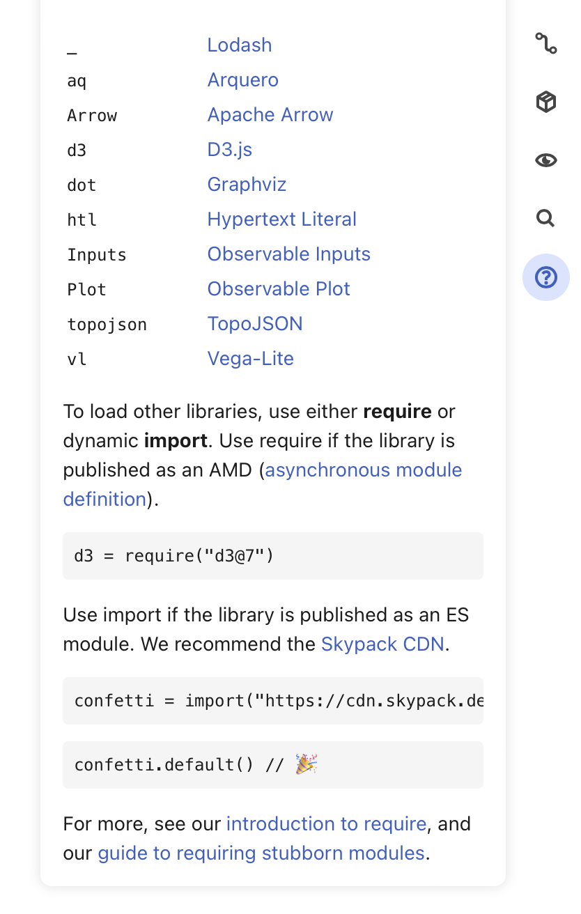The width and height of the screenshot is (581, 914).
Task: Close the help question-mark panel
Action: point(545,277)
